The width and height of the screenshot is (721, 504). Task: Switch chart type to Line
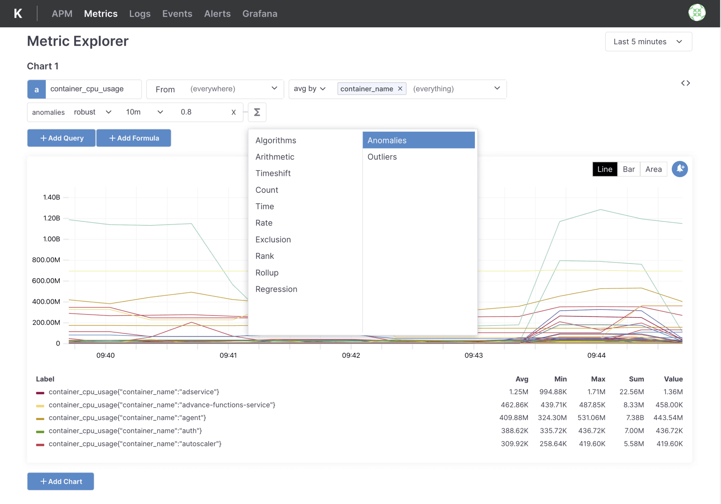point(605,169)
